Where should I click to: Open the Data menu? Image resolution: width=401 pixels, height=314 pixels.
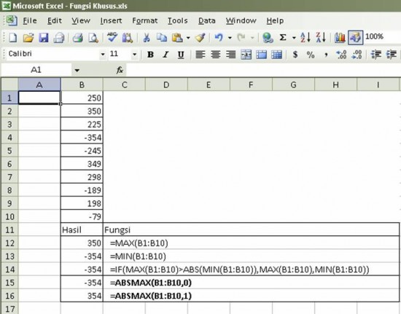[x=206, y=20]
